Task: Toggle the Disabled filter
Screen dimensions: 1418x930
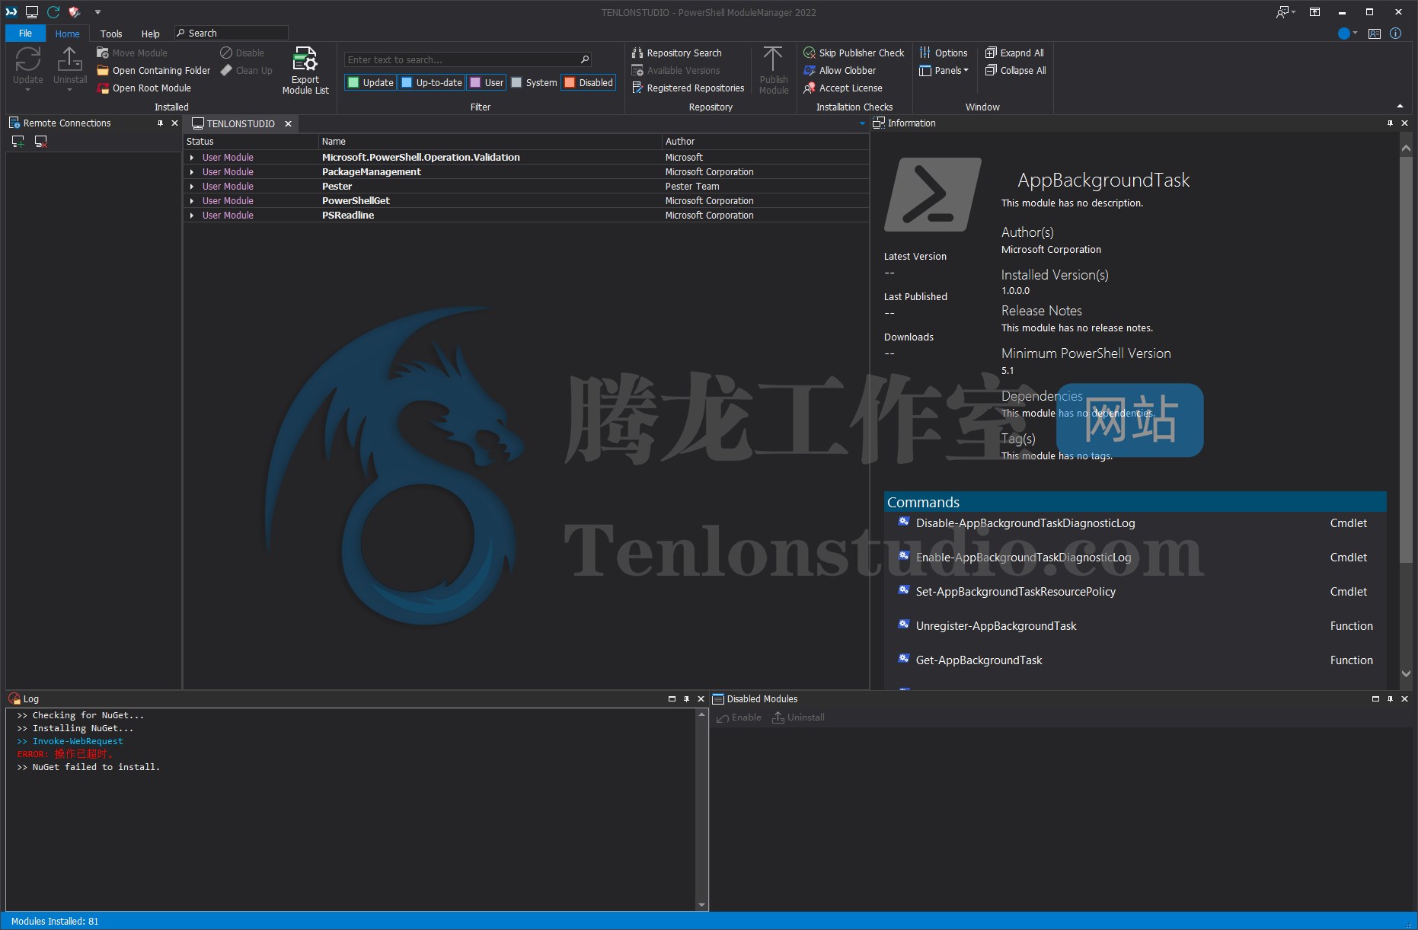Action: [x=589, y=82]
